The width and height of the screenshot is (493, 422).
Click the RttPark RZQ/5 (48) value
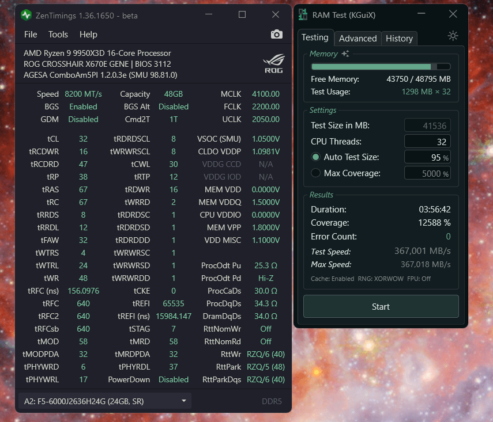266,367
